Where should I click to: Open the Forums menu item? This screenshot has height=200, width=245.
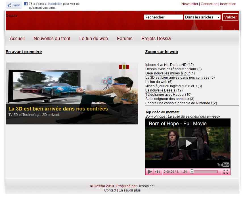point(125,38)
